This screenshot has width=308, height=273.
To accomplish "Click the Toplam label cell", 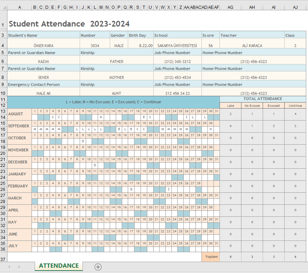I will pos(211,257).
